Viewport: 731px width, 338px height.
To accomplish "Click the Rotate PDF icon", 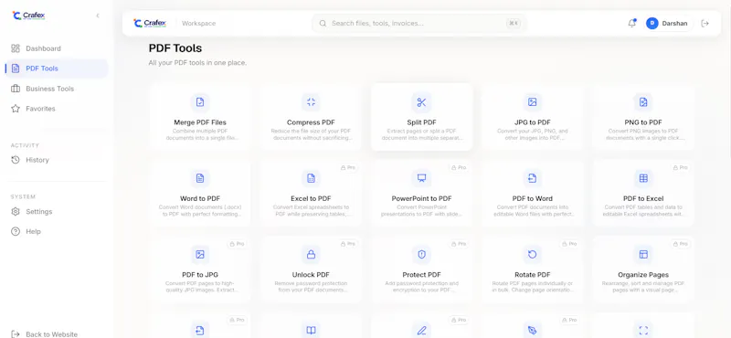I will [533, 255].
